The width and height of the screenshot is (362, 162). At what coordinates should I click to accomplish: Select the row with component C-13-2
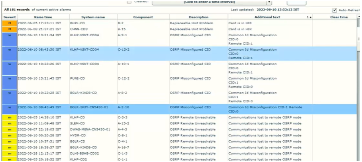click(x=180, y=54)
